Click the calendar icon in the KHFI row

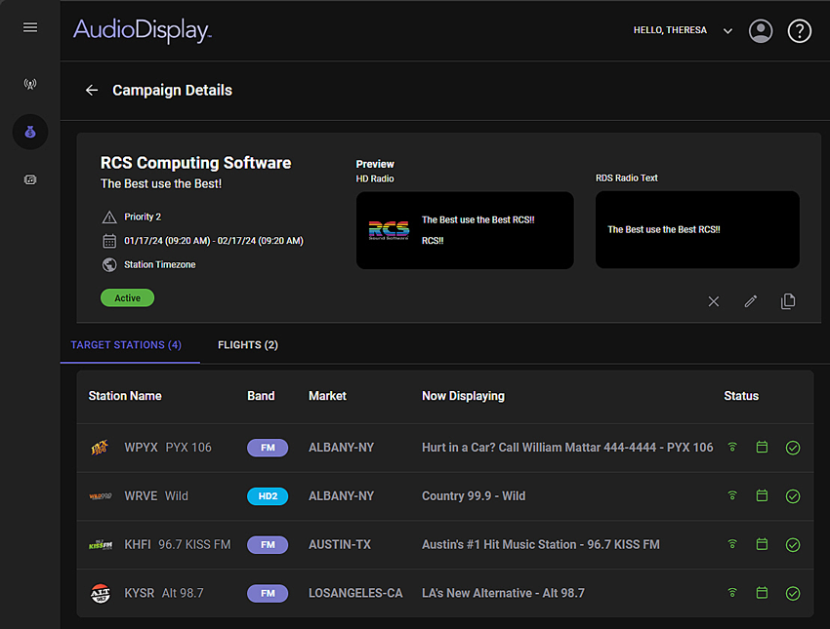coord(762,544)
